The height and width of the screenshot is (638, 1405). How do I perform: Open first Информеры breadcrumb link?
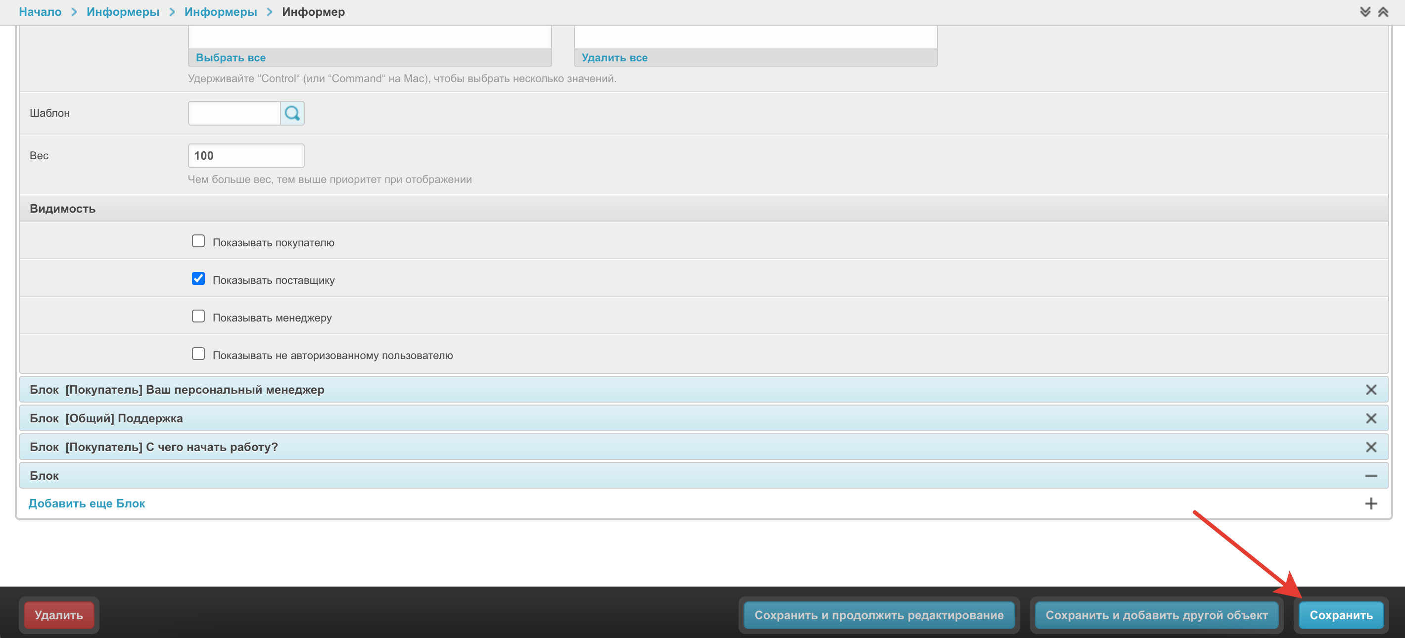click(x=123, y=12)
